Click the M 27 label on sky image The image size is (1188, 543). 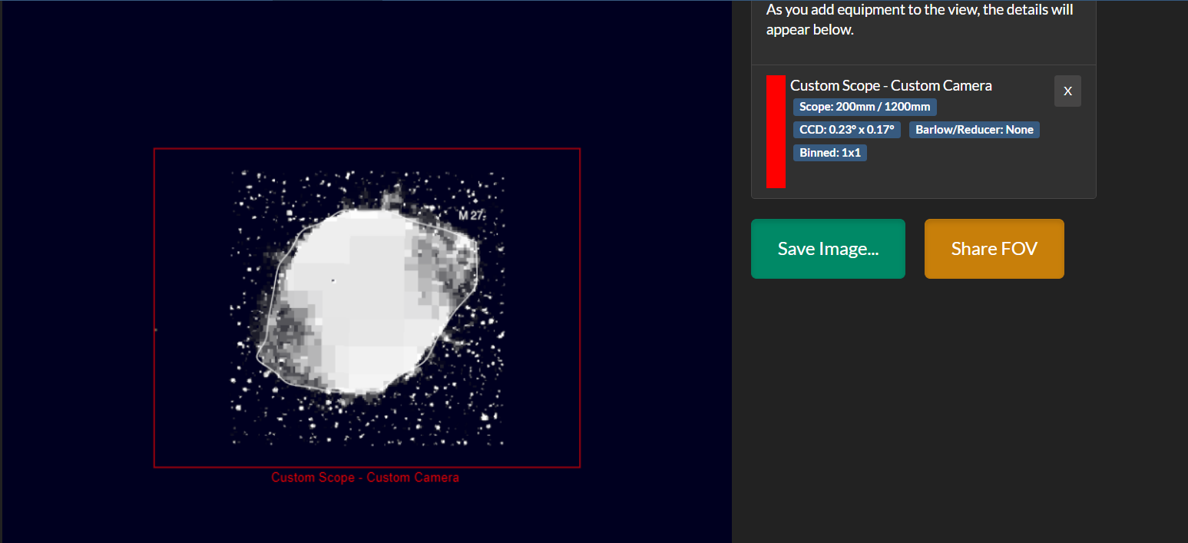click(472, 216)
